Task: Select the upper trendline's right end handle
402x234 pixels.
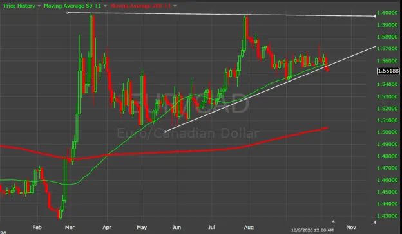Action: point(374,16)
